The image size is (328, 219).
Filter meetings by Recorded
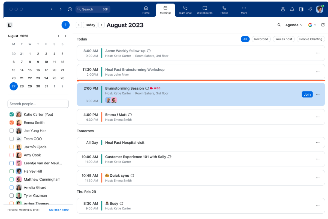[261, 39]
